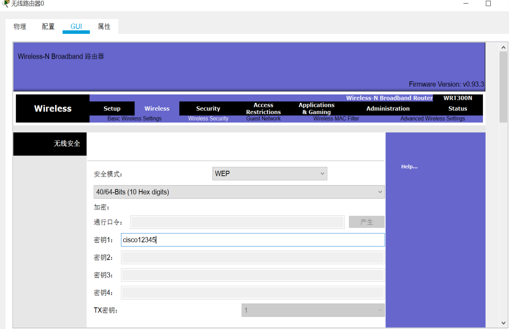Open the Status menu
The width and height of the screenshot is (509, 329).
click(x=458, y=109)
